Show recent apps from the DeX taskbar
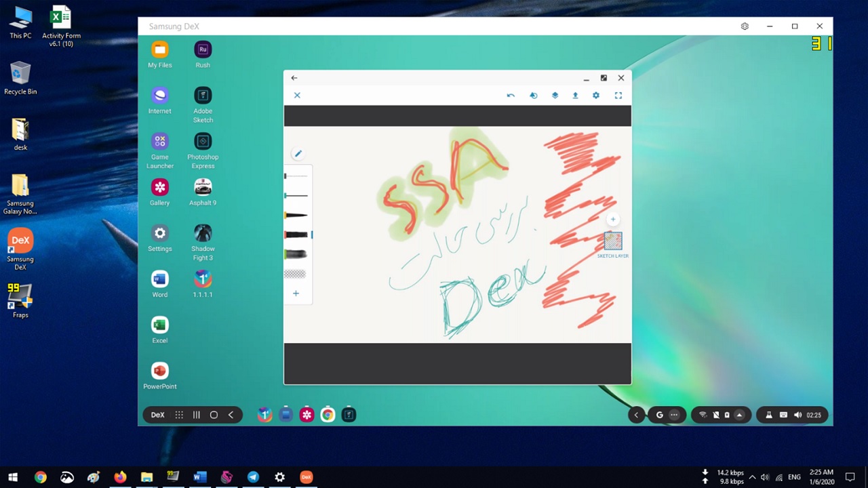This screenshot has height=488, width=868. tap(197, 415)
